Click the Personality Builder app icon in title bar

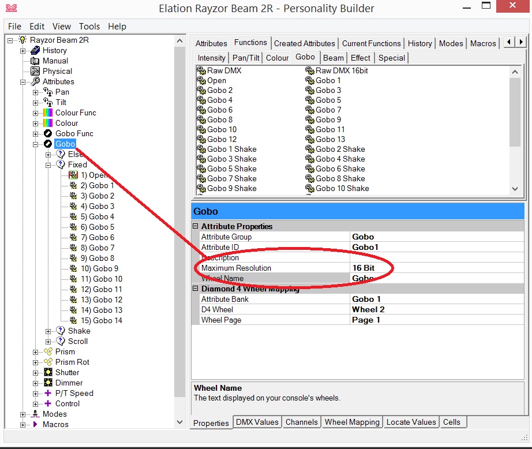pos(11,8)
